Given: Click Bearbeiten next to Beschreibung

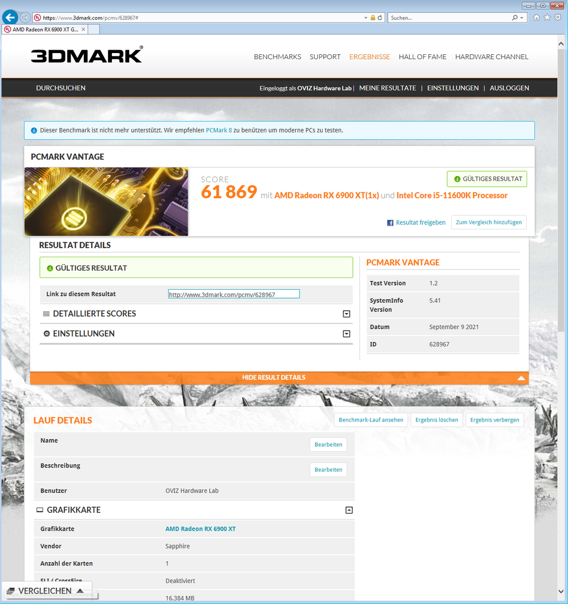Looking at the screenshot, I should pos(328,470).
